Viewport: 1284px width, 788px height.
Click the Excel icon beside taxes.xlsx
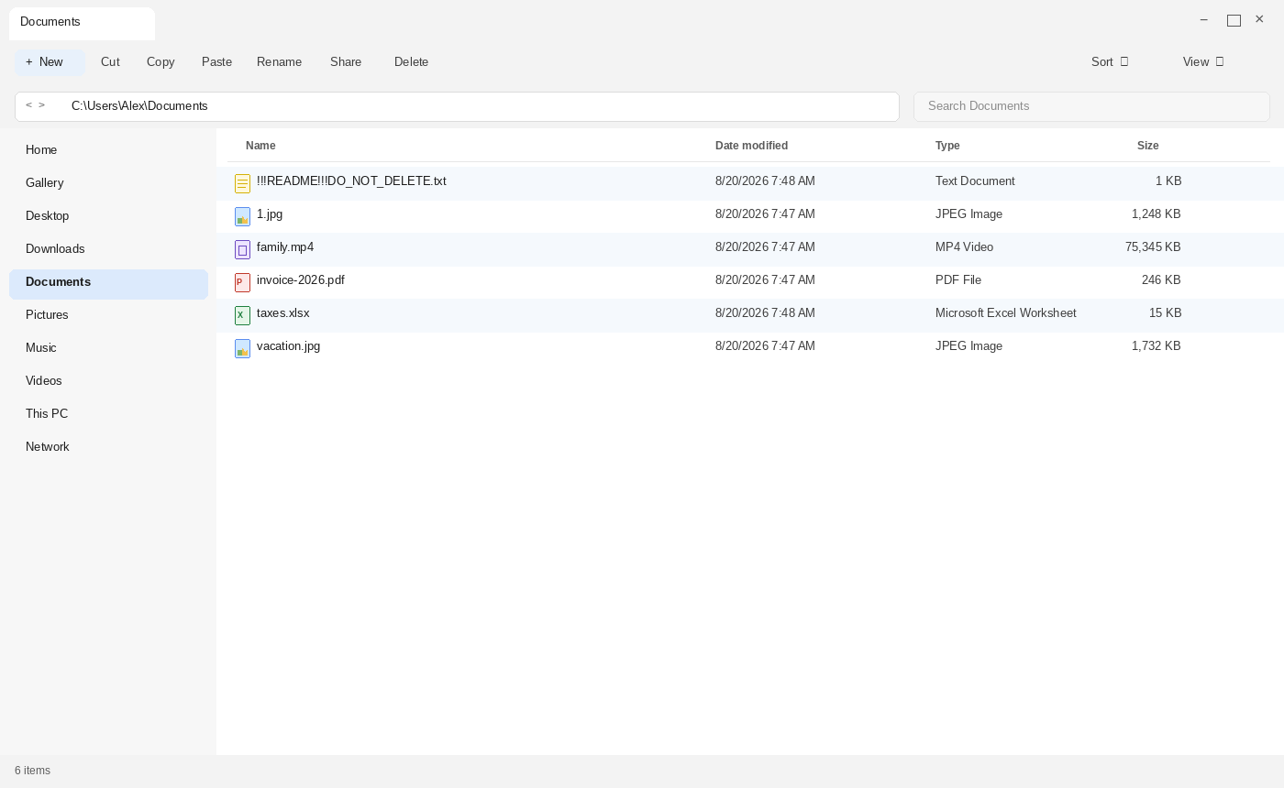coord(242,315)
